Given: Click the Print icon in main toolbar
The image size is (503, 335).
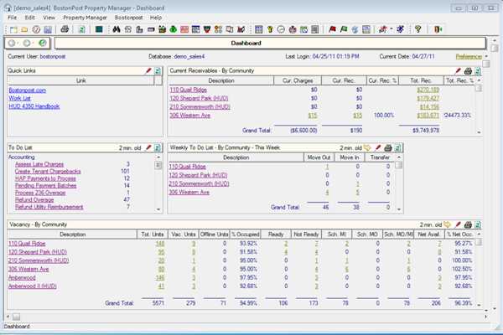Looking at the screenshot, I should point(65,29).
